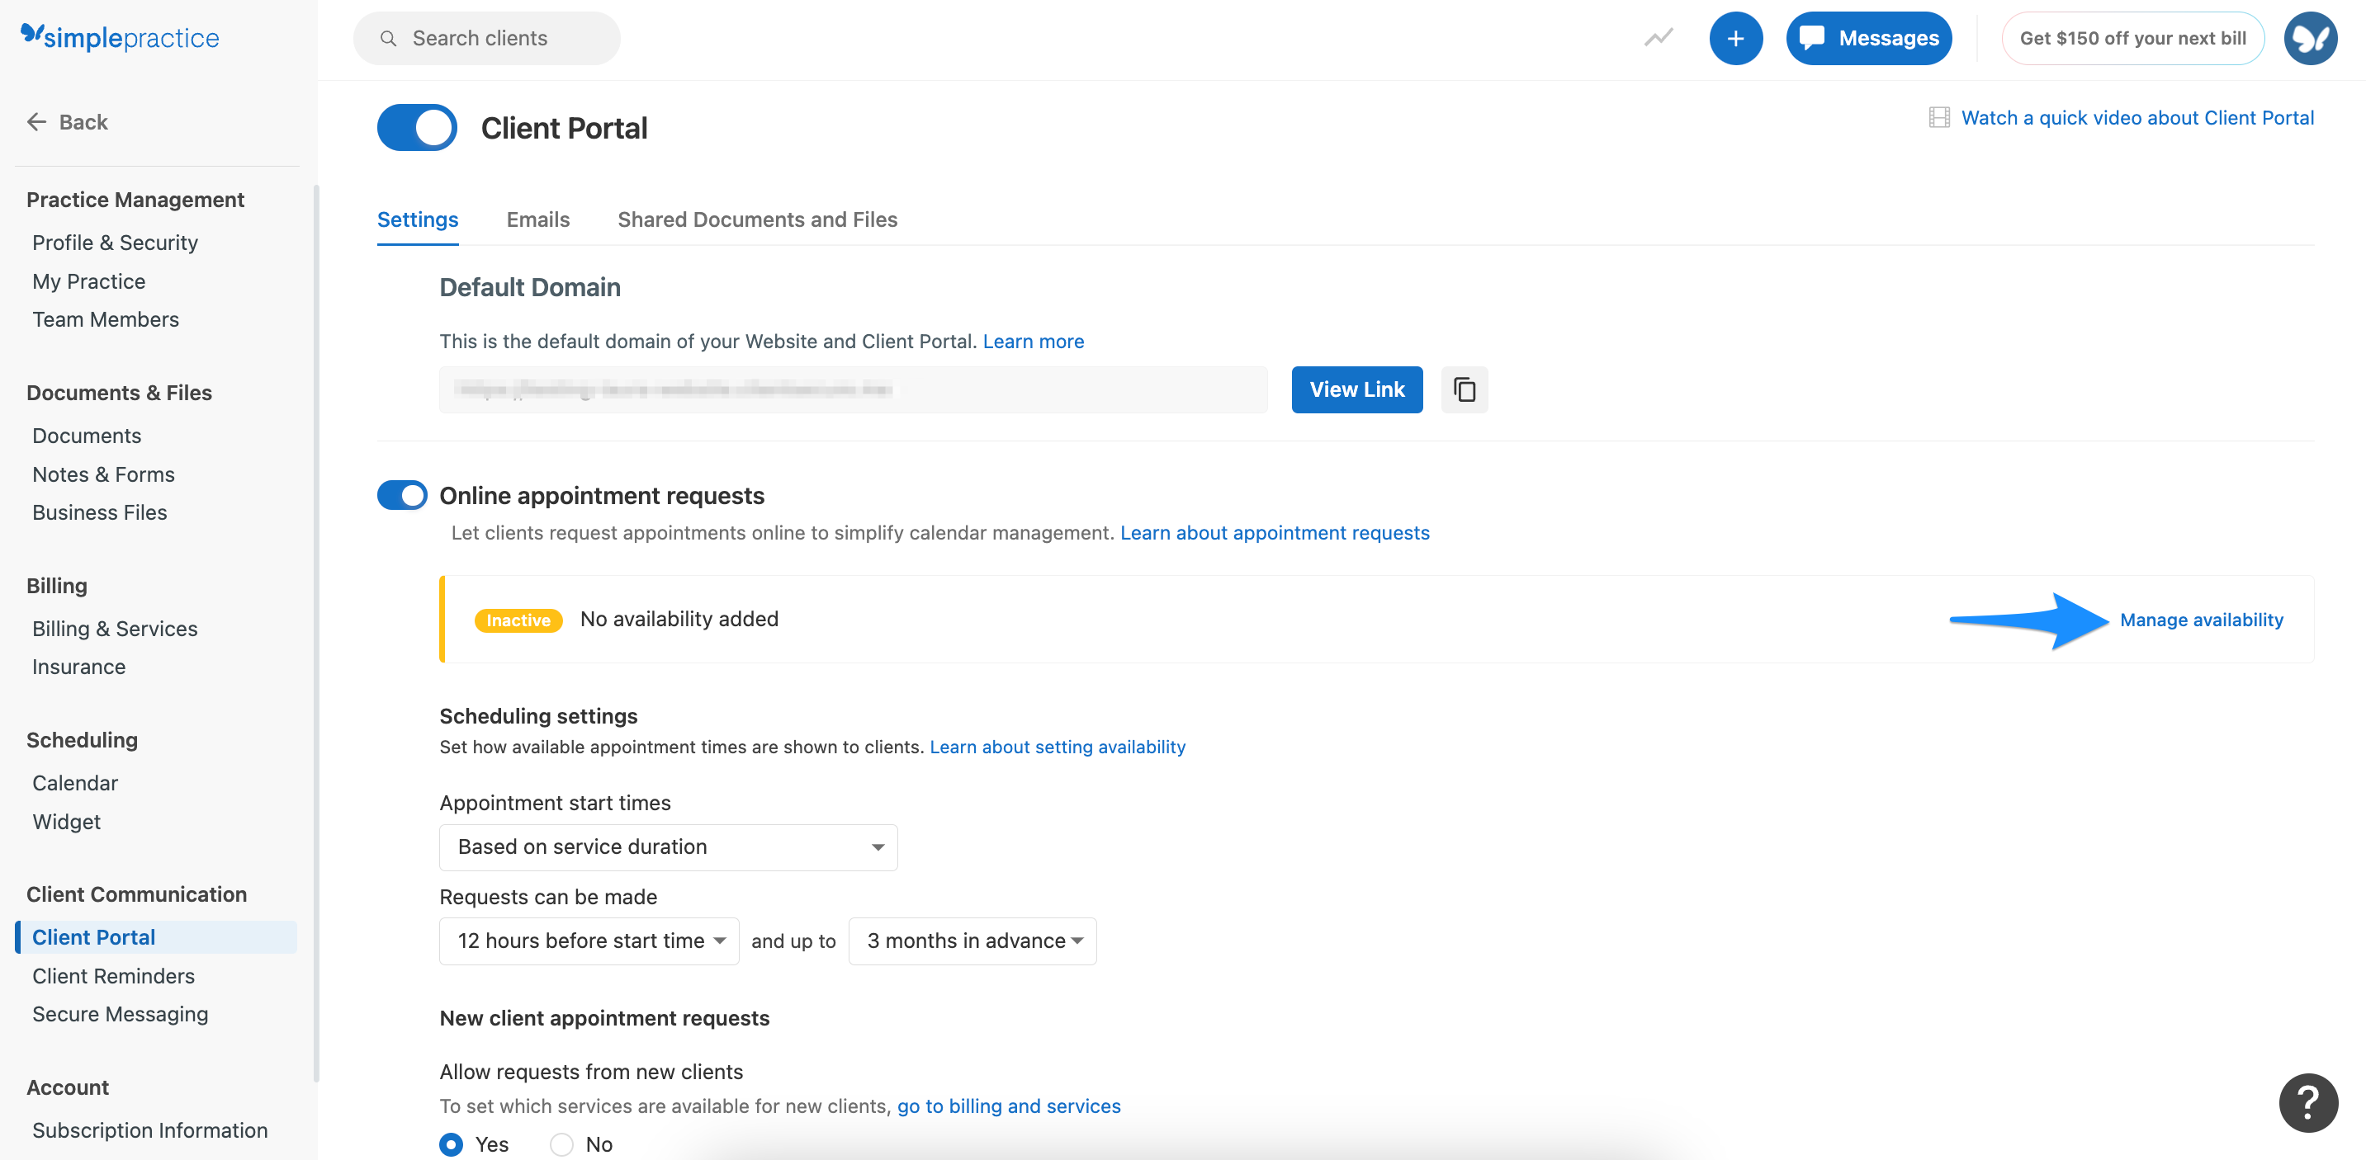Open Insurance settings
Screen dimensions: 2366x1160
click(x=79, y=667)
